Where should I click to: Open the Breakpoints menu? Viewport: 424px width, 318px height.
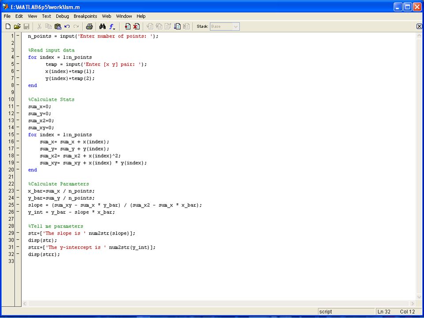click(85, 16)
